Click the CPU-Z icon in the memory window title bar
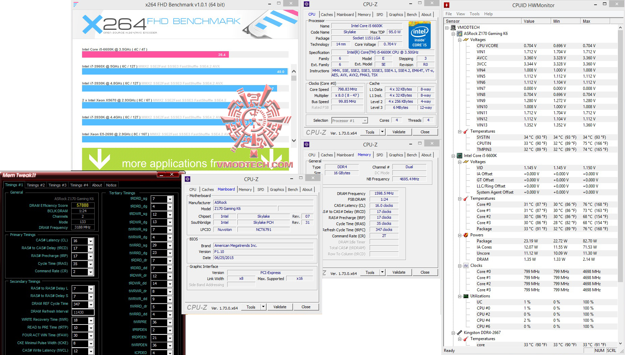 click(307, 144)
